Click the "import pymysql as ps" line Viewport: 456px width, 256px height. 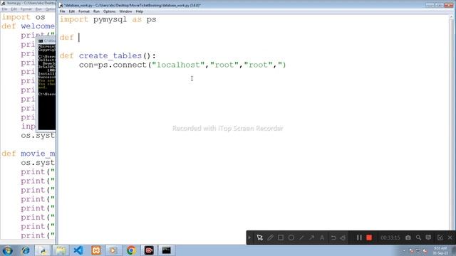pos(108,19)
